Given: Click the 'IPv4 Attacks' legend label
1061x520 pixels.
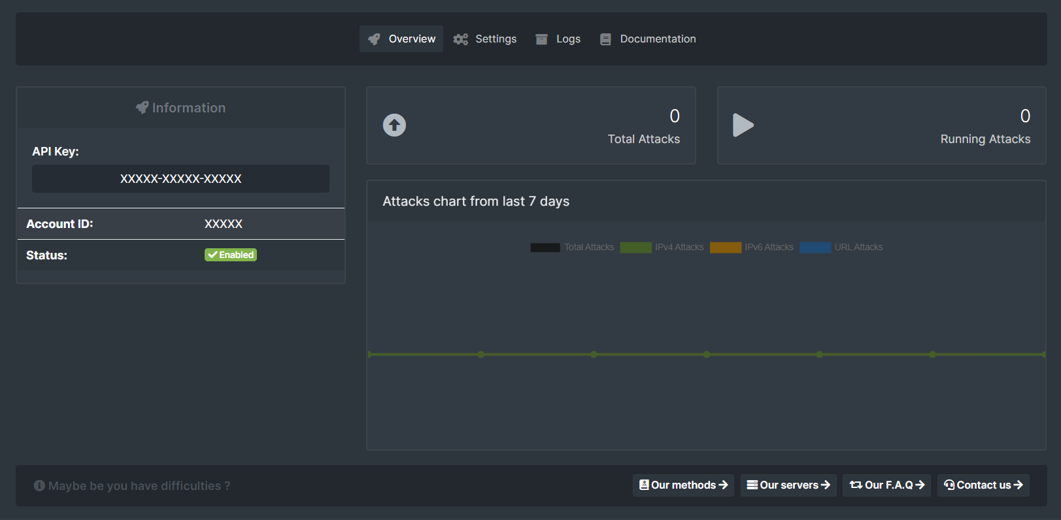Looking at the screenshot, I should [679, 248].
